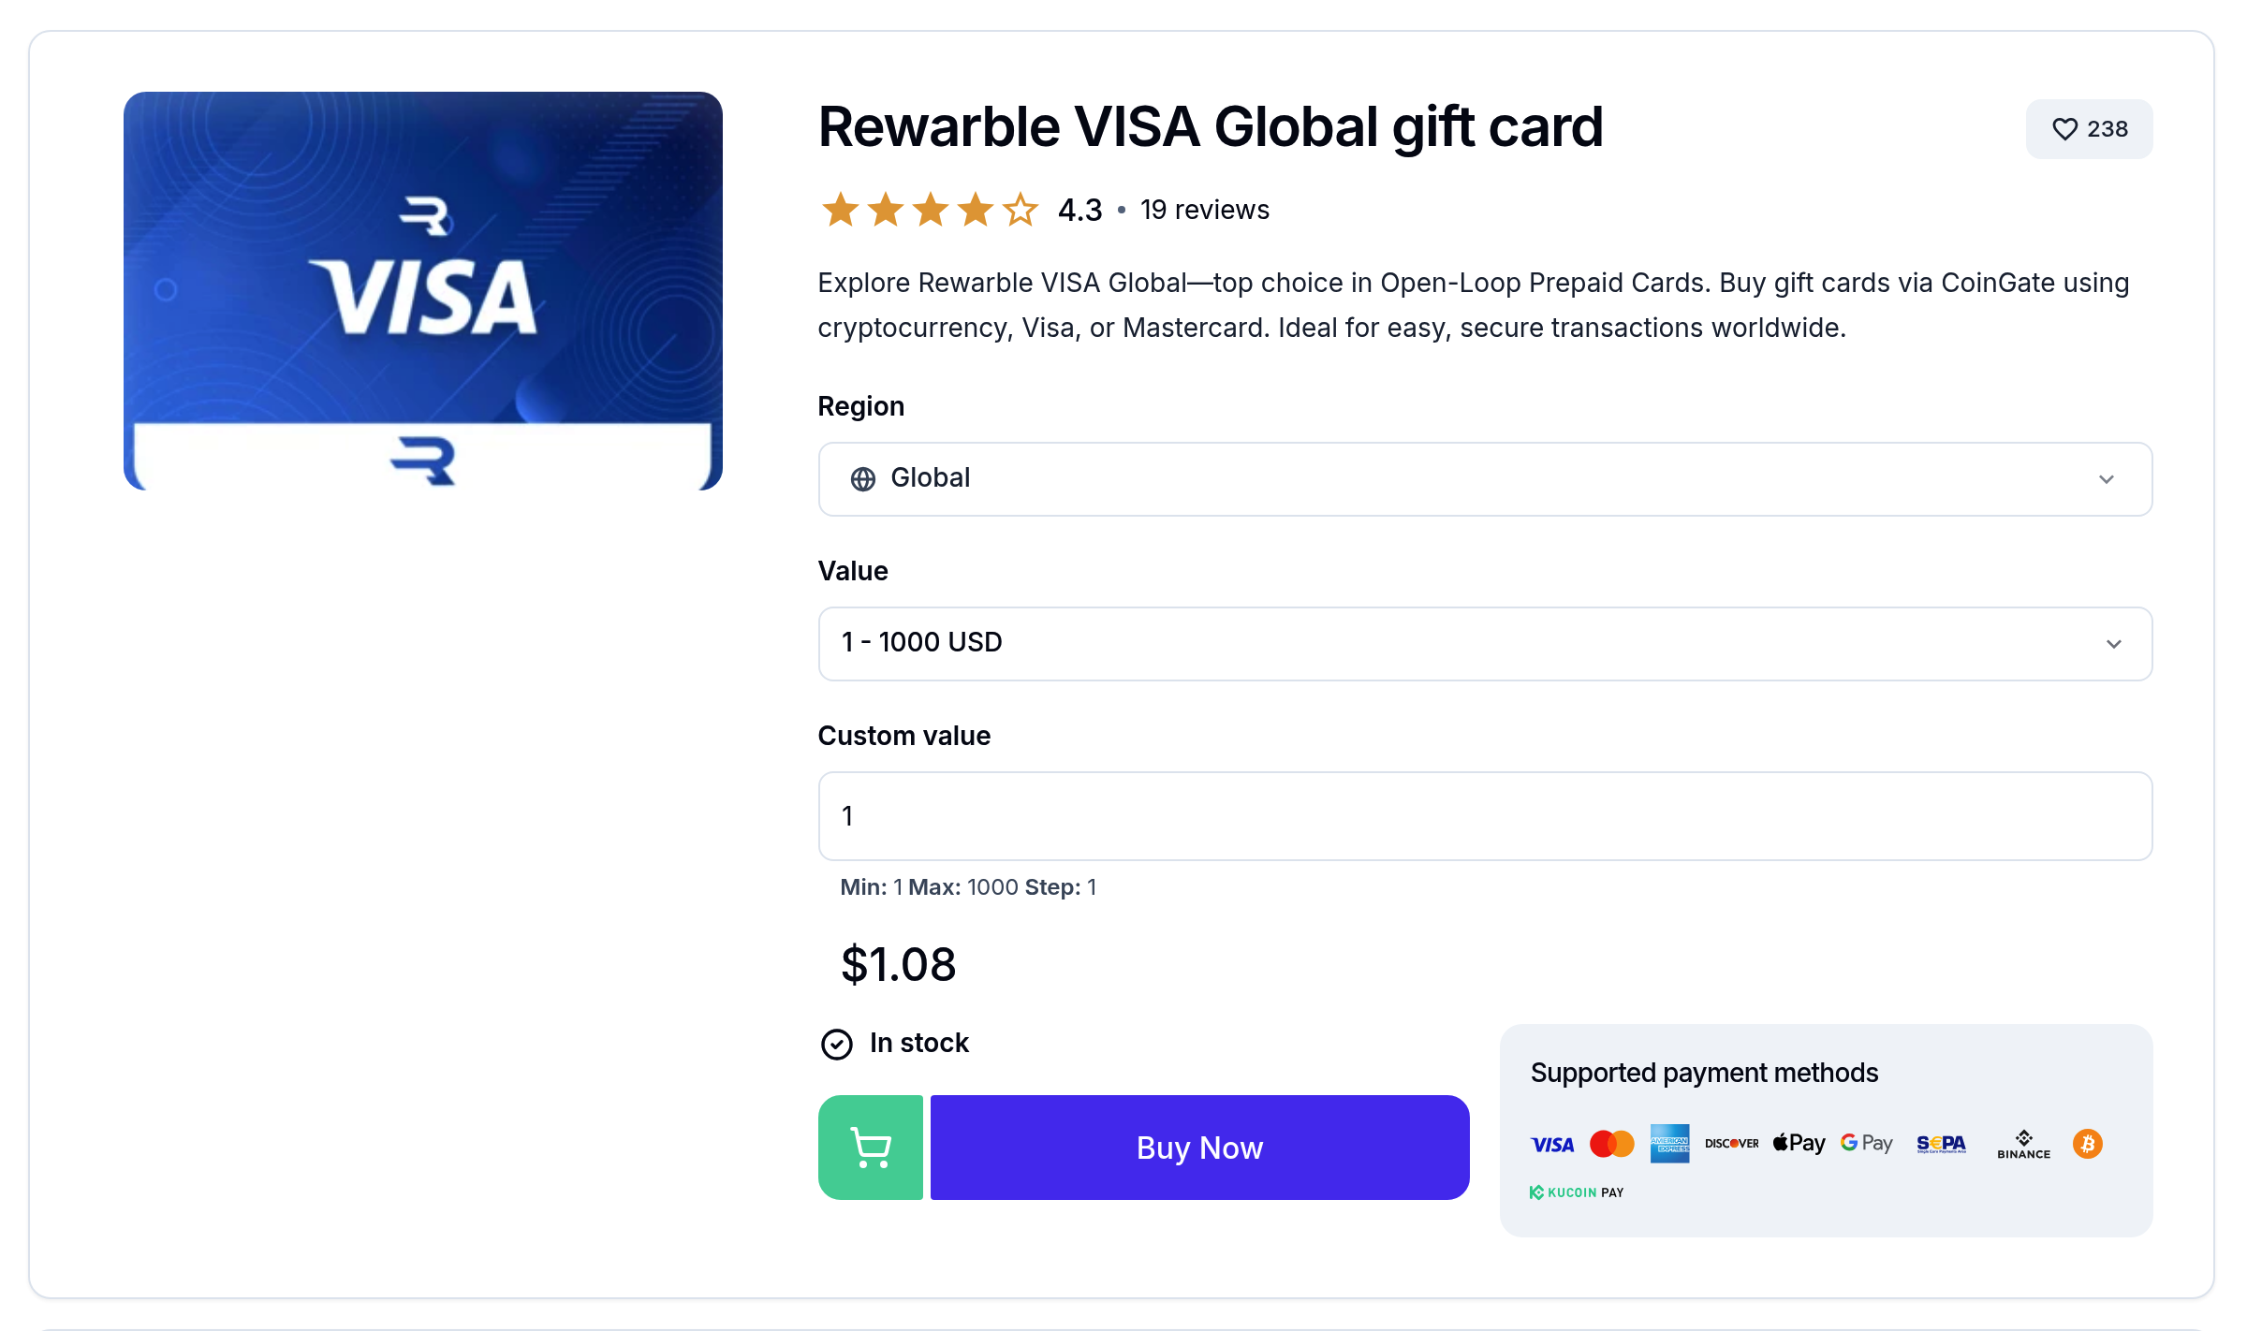
Task: Open the 19 reviews link
Action: pyautogui.click(x=1204, y=210)
